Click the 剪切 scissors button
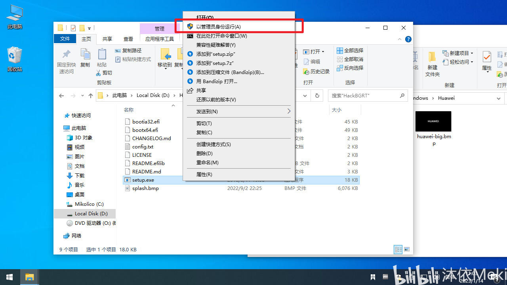 pyautogui.click(x=104, y=73)
